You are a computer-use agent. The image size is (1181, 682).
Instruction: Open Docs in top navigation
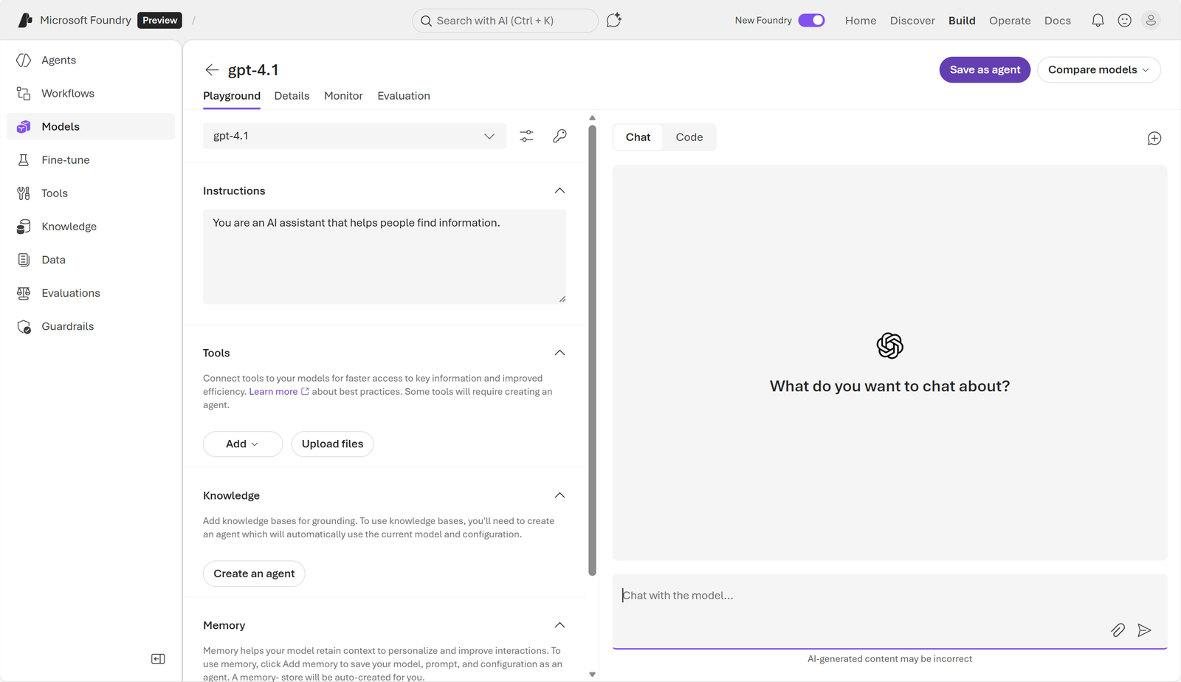point(1057,21)
